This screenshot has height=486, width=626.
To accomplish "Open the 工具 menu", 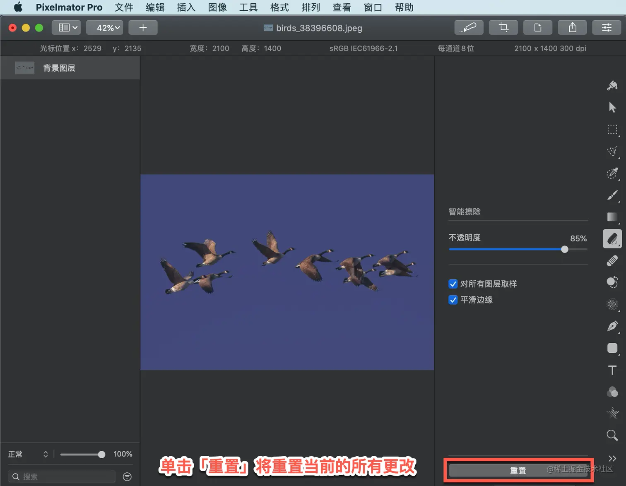I will pos(248,7).
